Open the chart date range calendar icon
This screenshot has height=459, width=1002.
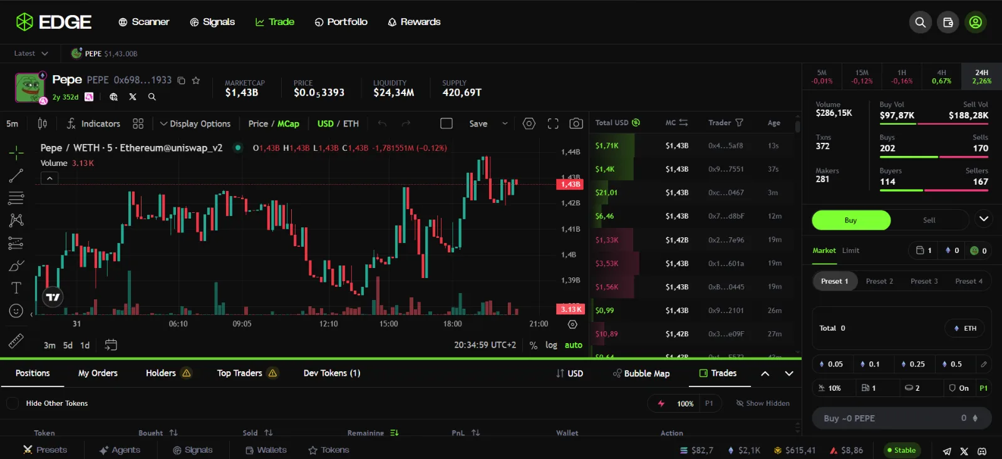pyautogui.click(x=111, y=345)
